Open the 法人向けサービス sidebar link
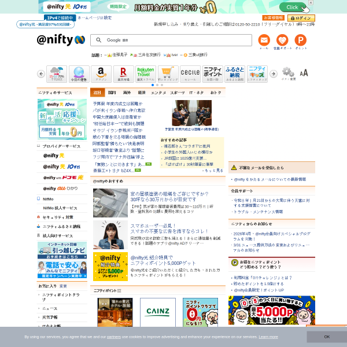The width and height of the screenshot is (347, 347). click(57, 236)
